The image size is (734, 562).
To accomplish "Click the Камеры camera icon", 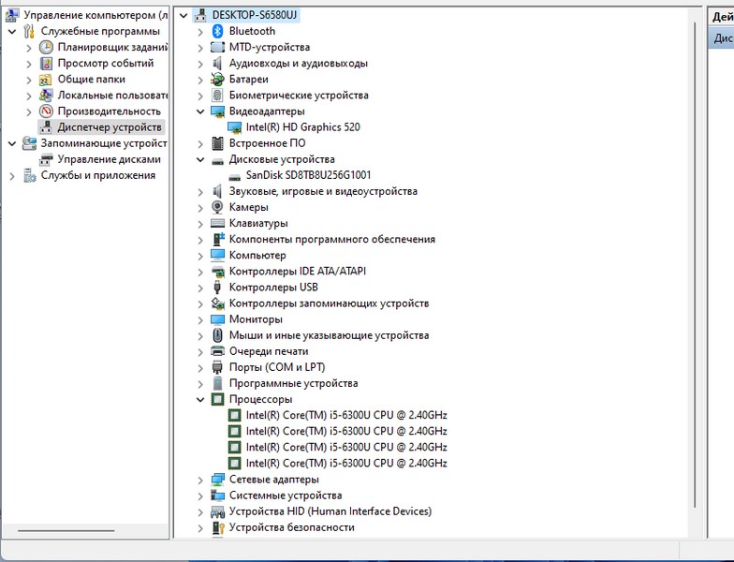I will click(x=217, y=207).
